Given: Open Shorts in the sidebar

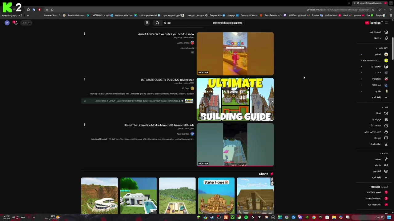Looking at the screenshot, I should coord(381,38).
